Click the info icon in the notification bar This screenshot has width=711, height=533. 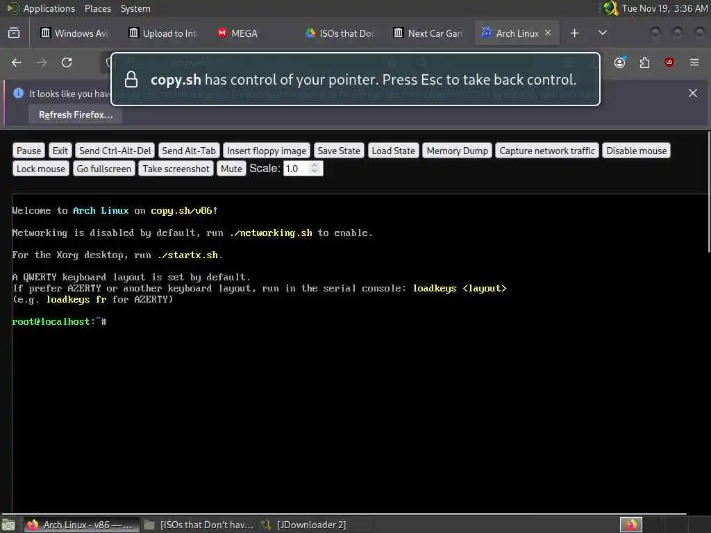pos(18,93)
